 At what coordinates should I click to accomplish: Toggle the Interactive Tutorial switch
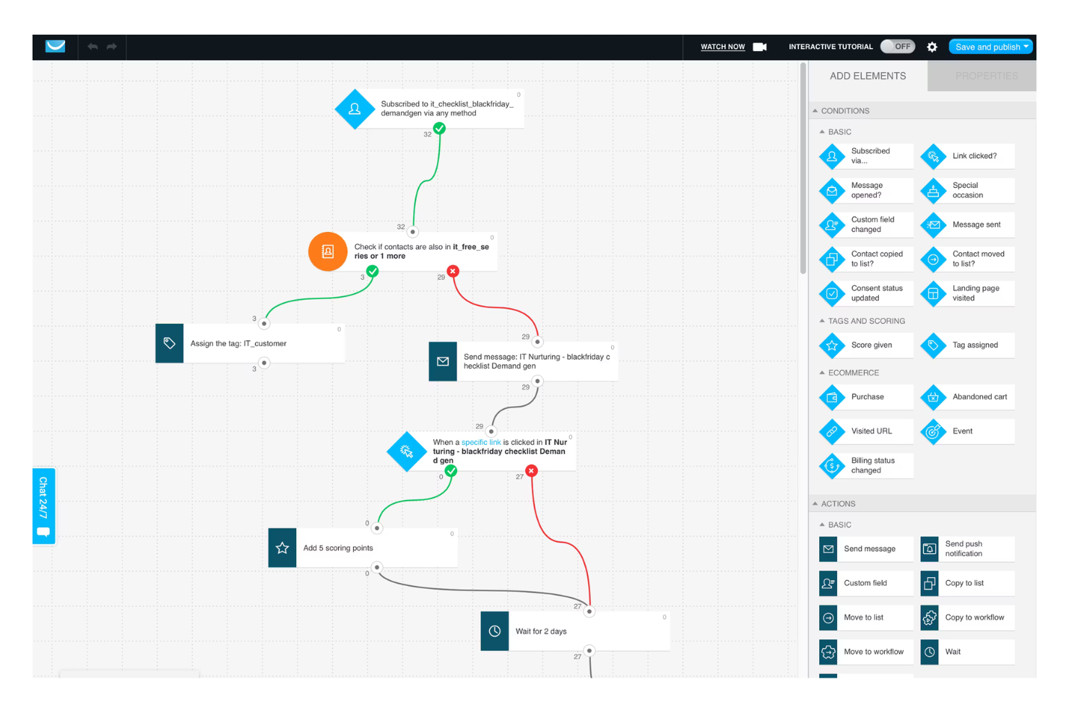(x=897, y=47)
